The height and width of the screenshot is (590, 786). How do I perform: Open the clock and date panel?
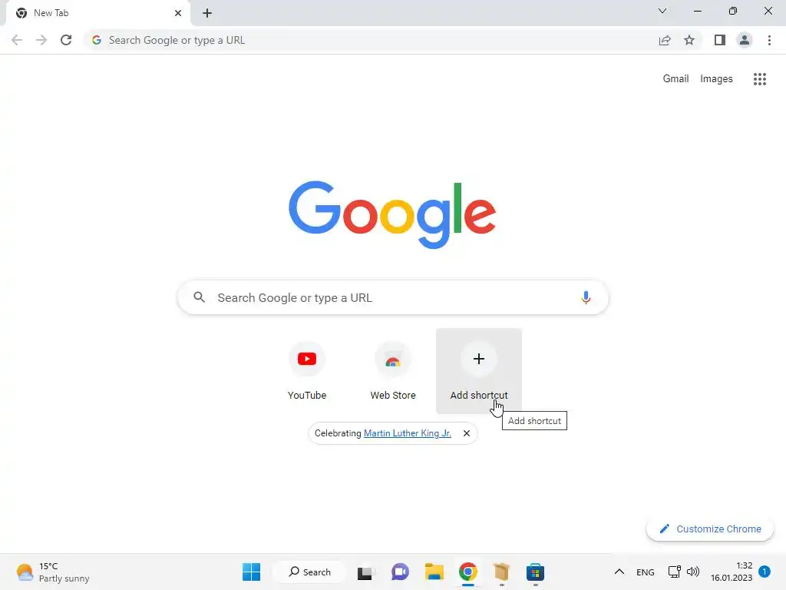[732, 572]
